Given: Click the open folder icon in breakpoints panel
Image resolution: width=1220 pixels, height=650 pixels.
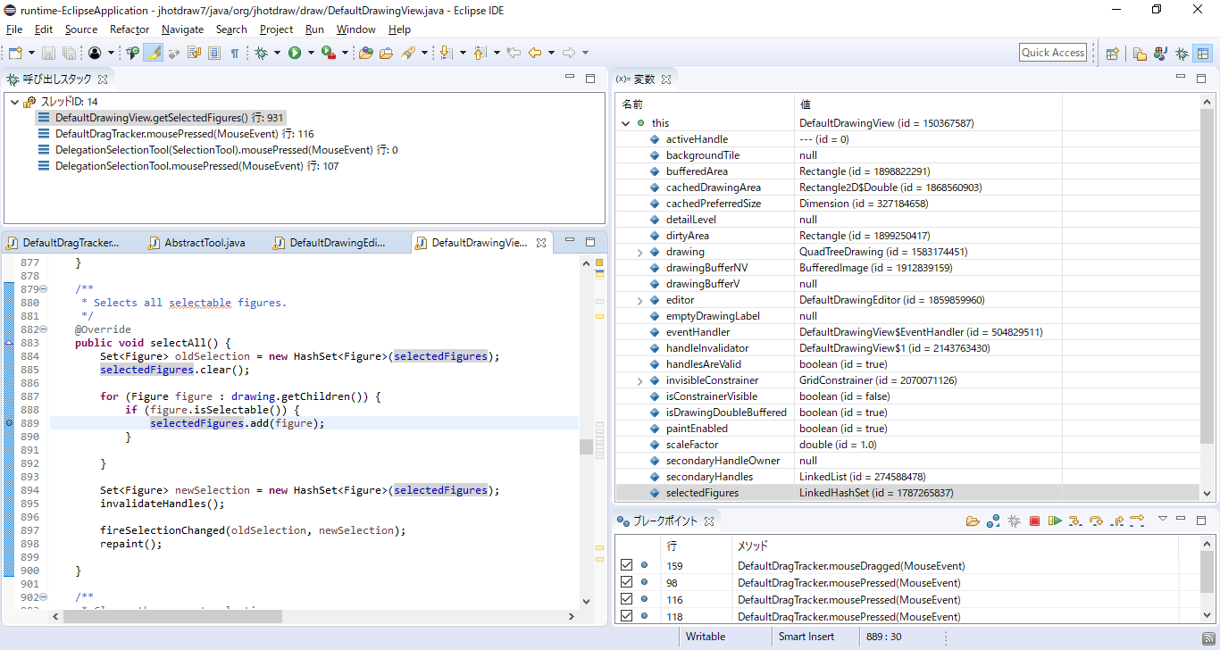Looking at the screenshot, I should click(x=973, y=521).
